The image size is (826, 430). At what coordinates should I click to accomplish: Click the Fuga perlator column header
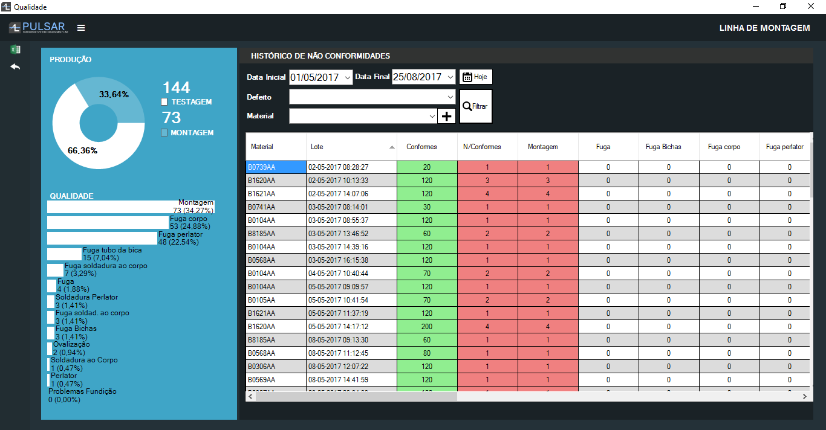tap(785, 147)
